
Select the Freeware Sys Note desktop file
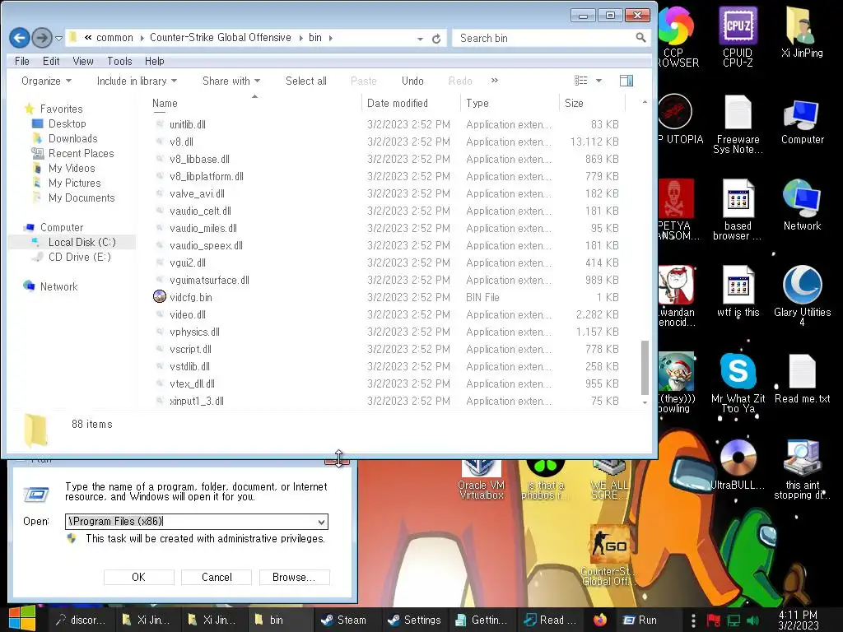click(x=738, y=125)
